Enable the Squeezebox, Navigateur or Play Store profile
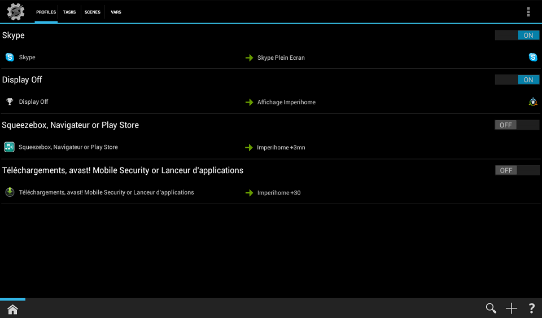 point(517,125)
